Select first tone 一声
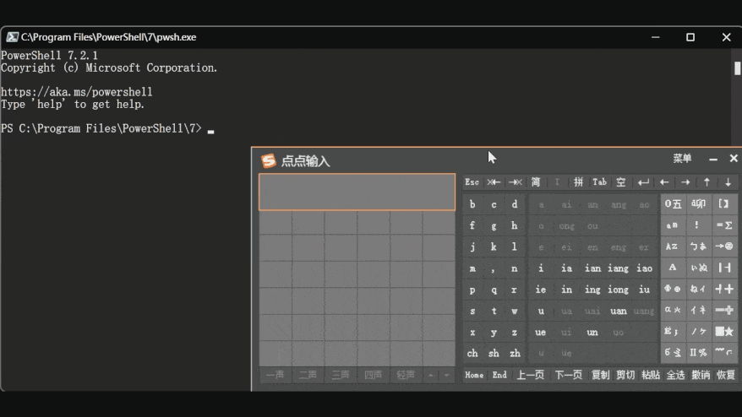The width and height of the screenshot is (742, 417). (x=275, y=375)
